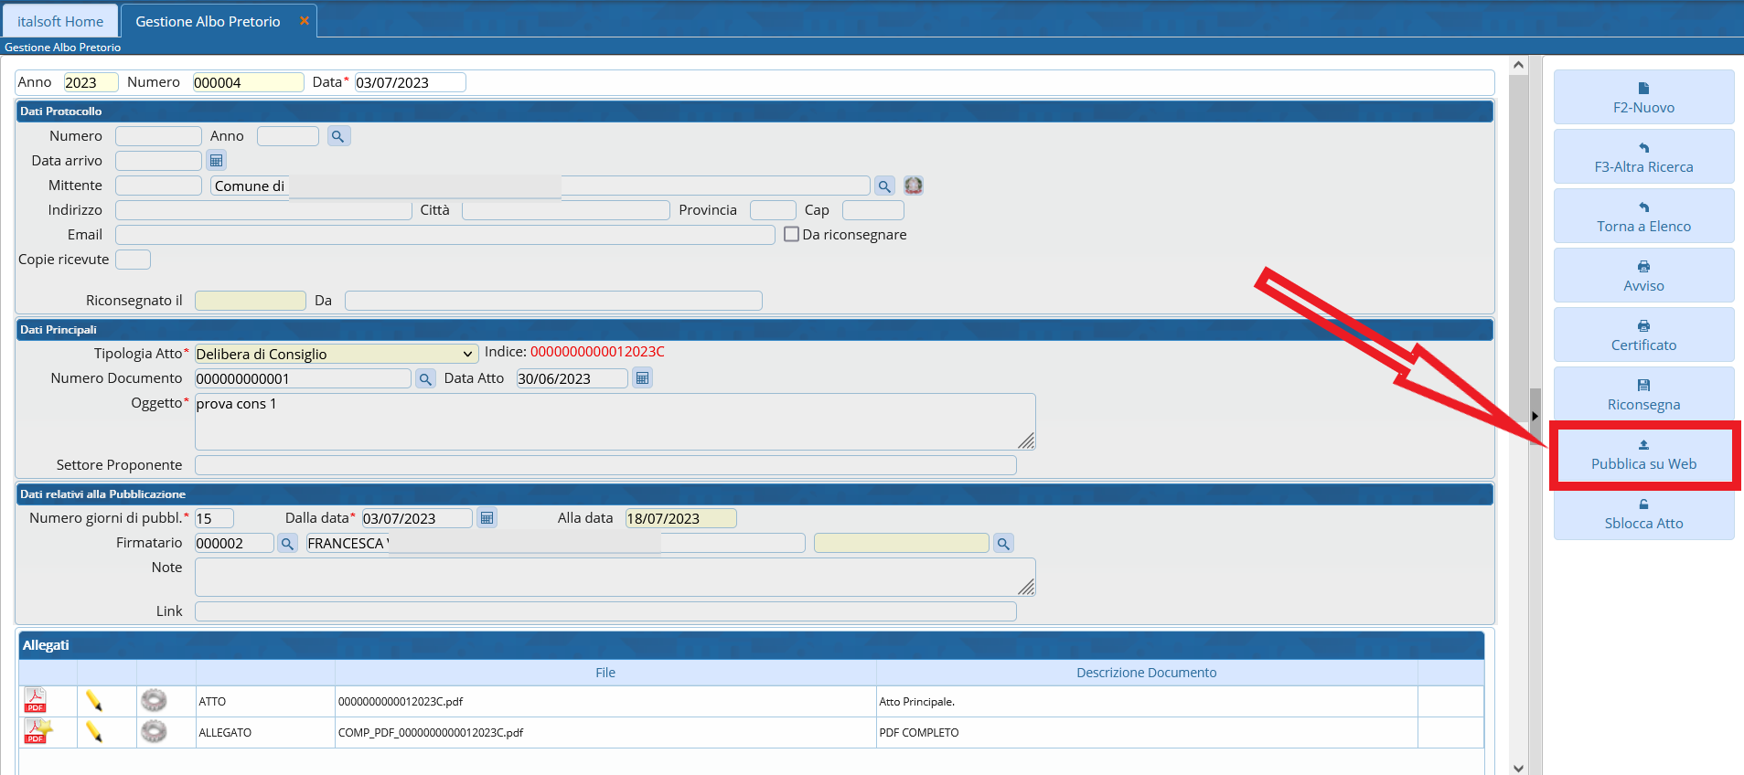Expand the Tipologia Atto dropdown
Screen dimensions: 1744x775
[x=467, y=355]
